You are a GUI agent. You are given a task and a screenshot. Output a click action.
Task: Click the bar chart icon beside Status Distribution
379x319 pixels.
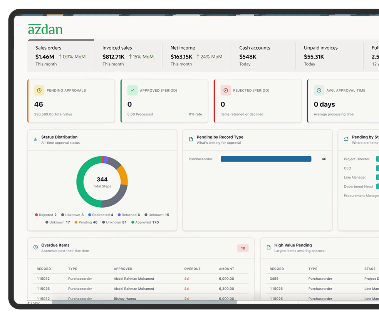(35, 139)
